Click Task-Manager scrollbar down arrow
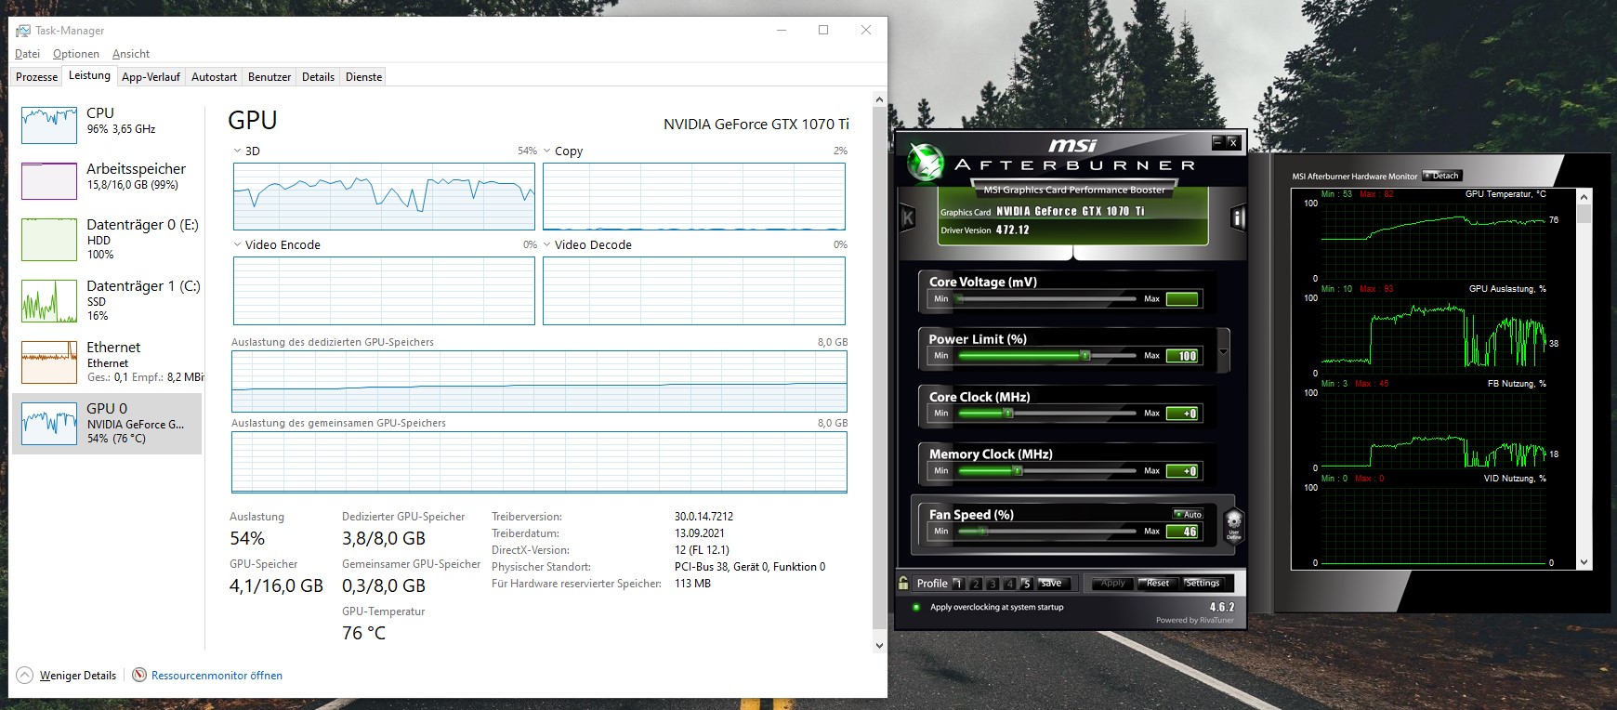 [880, 645]
